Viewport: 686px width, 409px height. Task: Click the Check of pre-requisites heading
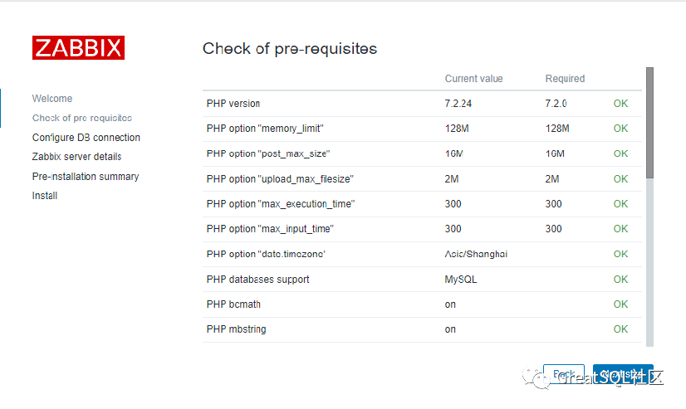289,49
